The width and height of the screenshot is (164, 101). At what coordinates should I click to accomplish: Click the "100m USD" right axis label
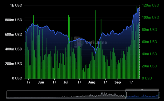click(151, 17)
